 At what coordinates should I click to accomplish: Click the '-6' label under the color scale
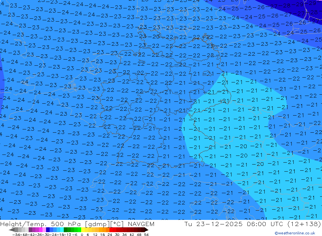click(x=75, y=235)
